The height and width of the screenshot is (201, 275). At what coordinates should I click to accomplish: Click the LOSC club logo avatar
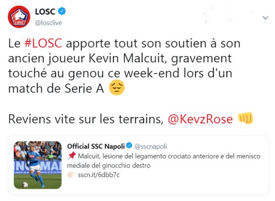(x=19, y=18)
